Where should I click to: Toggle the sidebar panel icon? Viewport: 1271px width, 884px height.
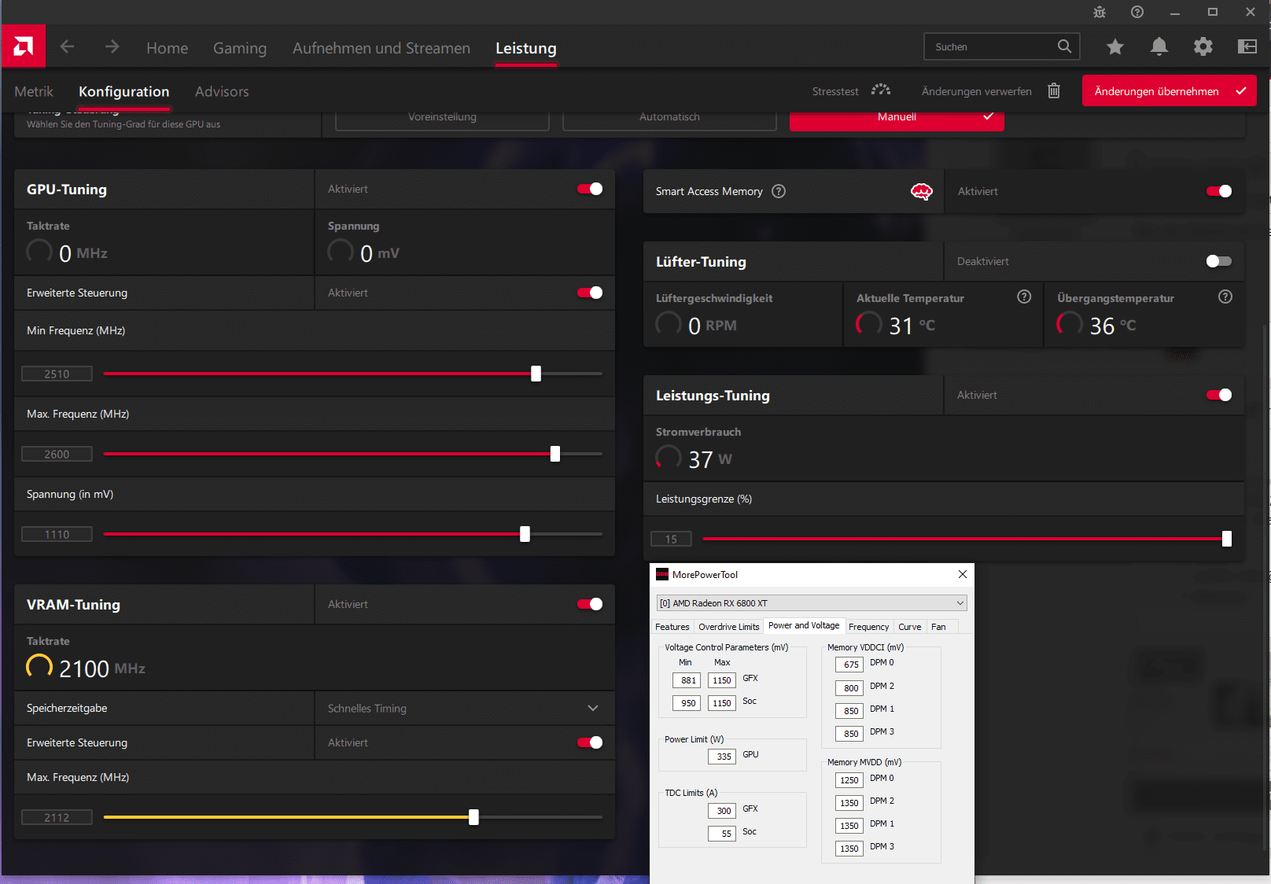tap(1247, 47)
